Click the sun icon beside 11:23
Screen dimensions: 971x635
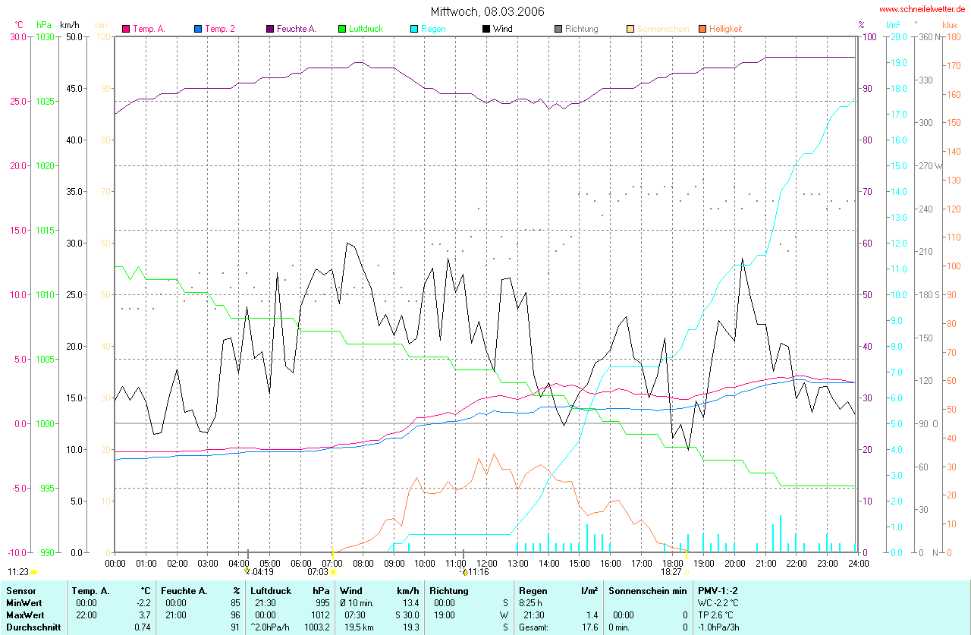tap(34, 573)
